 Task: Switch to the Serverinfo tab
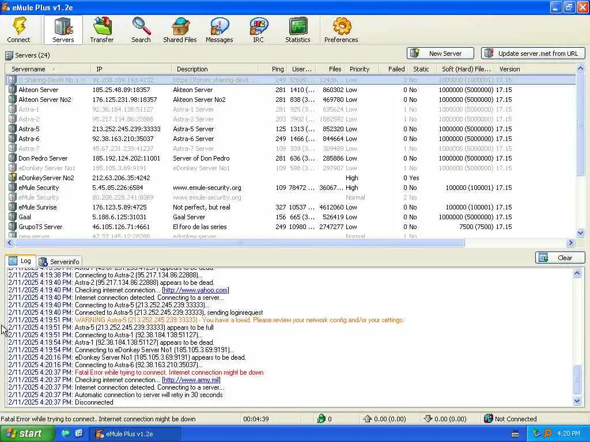[x=59, y=262]
